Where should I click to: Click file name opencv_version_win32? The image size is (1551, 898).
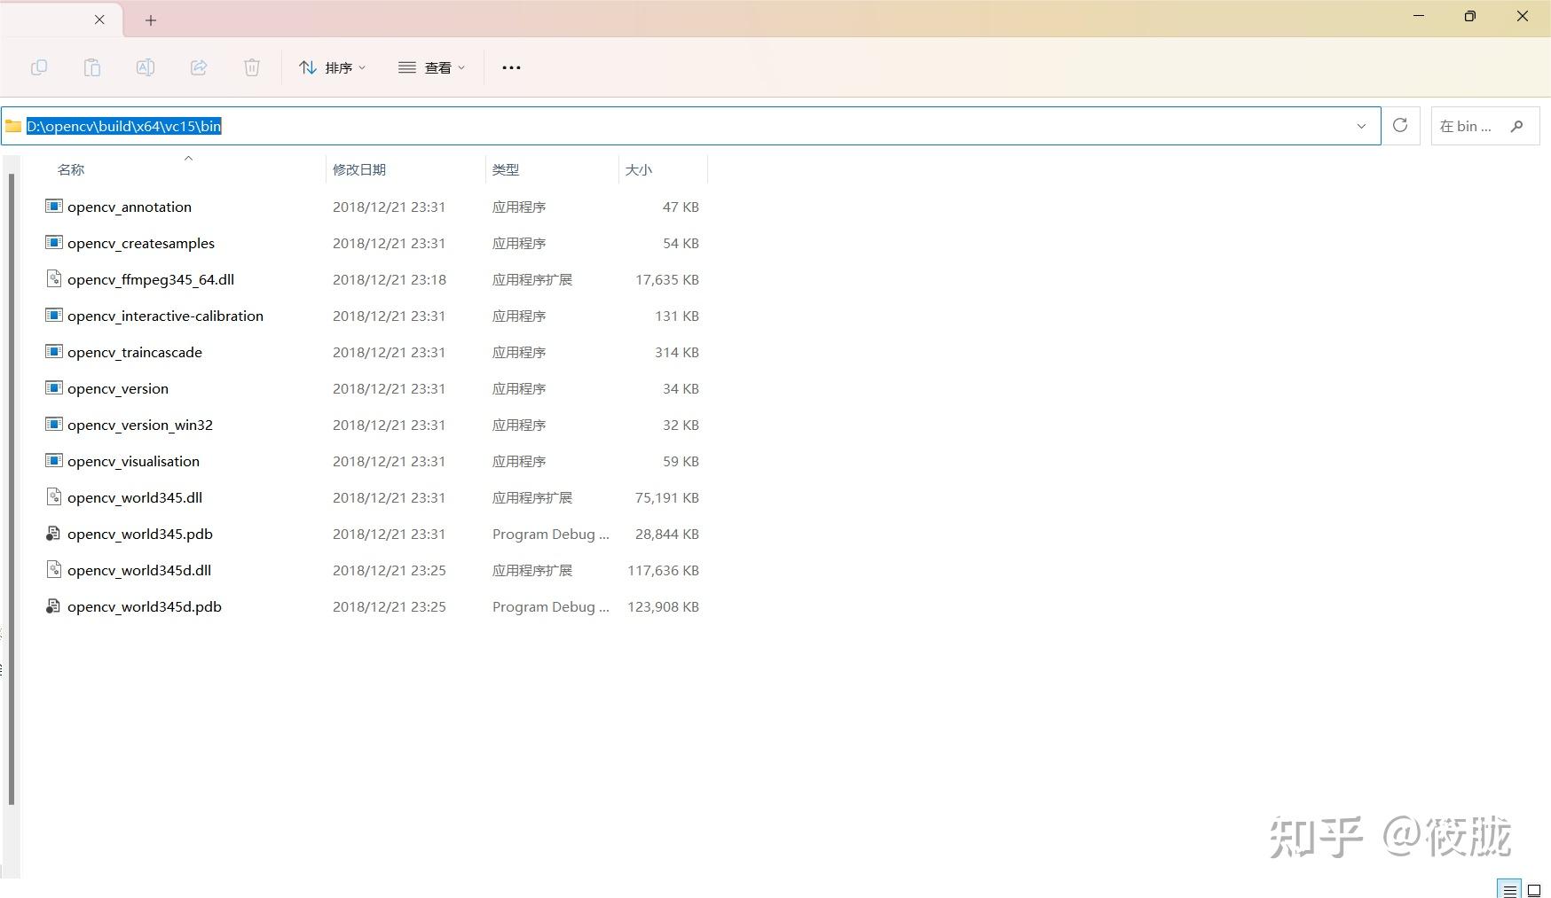pos(140,425)
